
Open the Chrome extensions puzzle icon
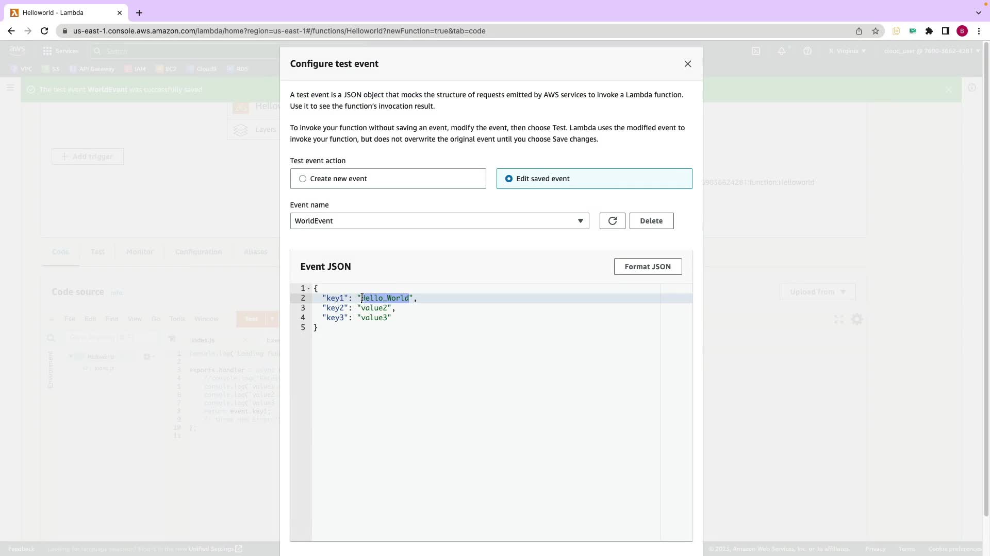tap(929, 31)
